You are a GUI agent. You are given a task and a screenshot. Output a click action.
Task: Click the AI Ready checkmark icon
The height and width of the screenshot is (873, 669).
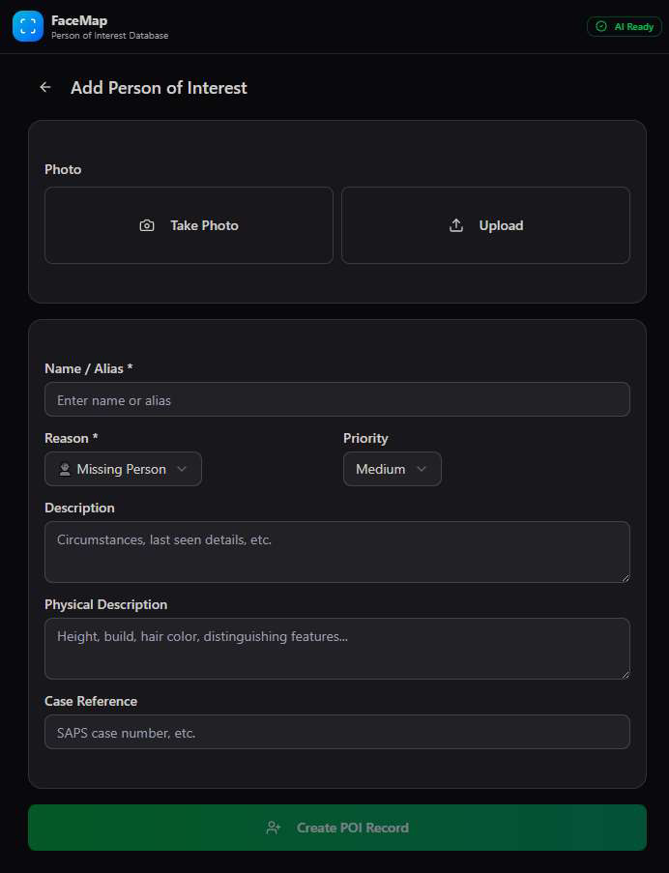601,26
